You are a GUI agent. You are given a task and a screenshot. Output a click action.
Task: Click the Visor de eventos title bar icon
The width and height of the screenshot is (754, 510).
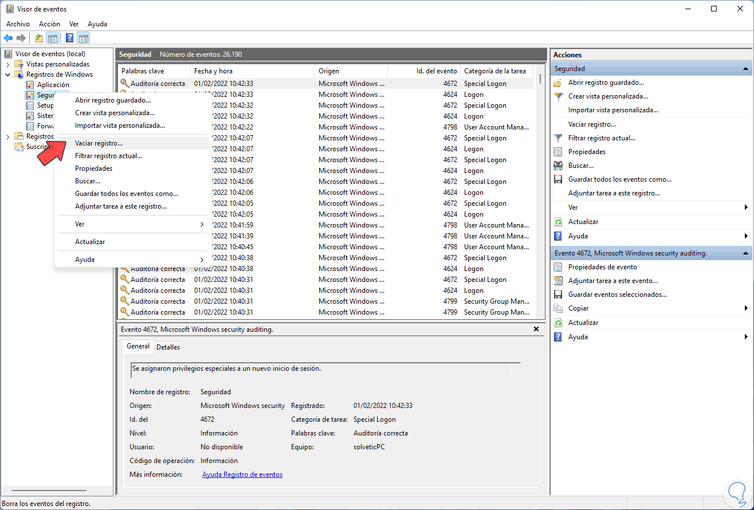coord(10,9)
